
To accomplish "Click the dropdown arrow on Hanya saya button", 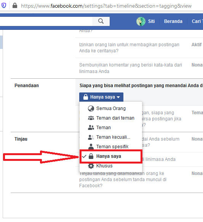I will point(118,97).
